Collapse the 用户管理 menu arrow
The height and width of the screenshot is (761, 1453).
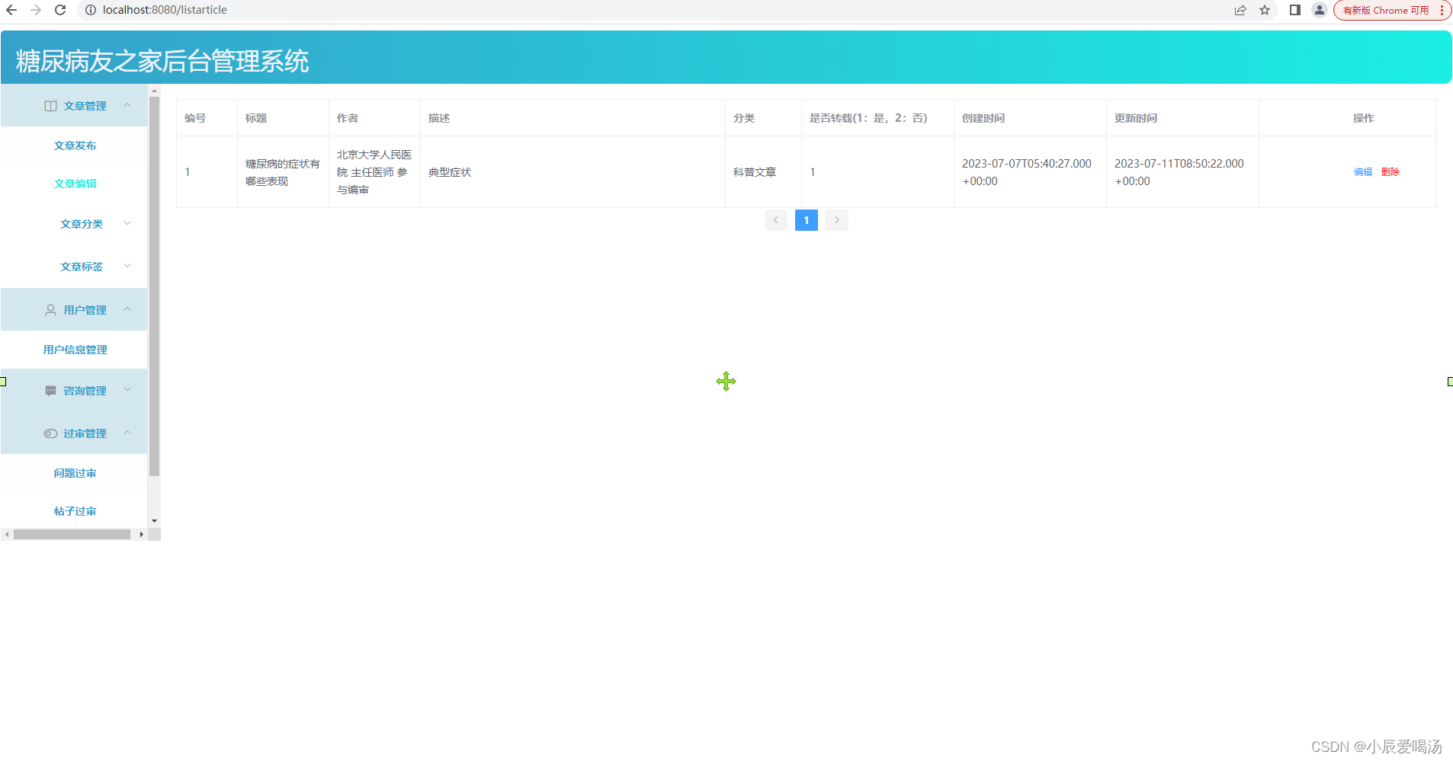click(x=127, y=309)
